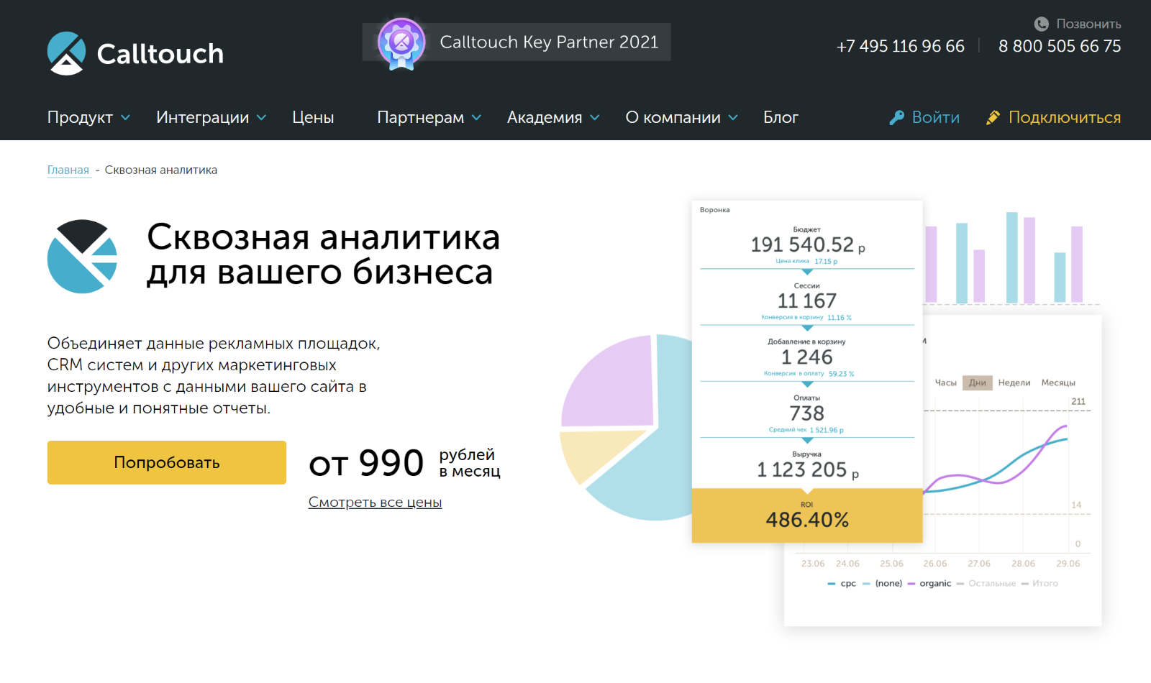Click the phone icon next to Позвонить

coord(1041,24)
